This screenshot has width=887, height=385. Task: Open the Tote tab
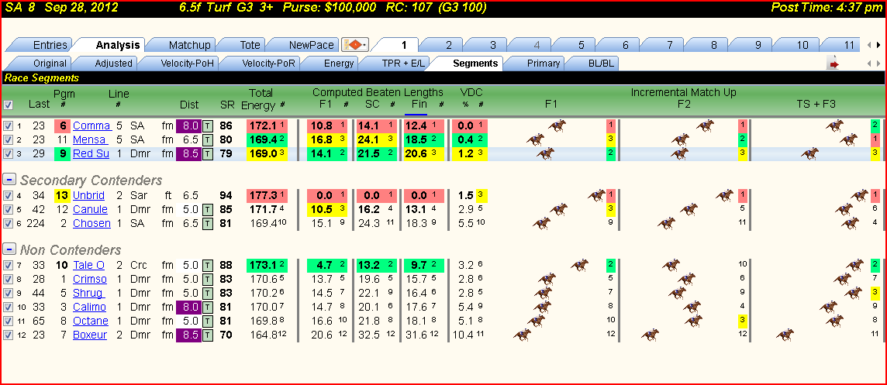[x=250, y=45]
